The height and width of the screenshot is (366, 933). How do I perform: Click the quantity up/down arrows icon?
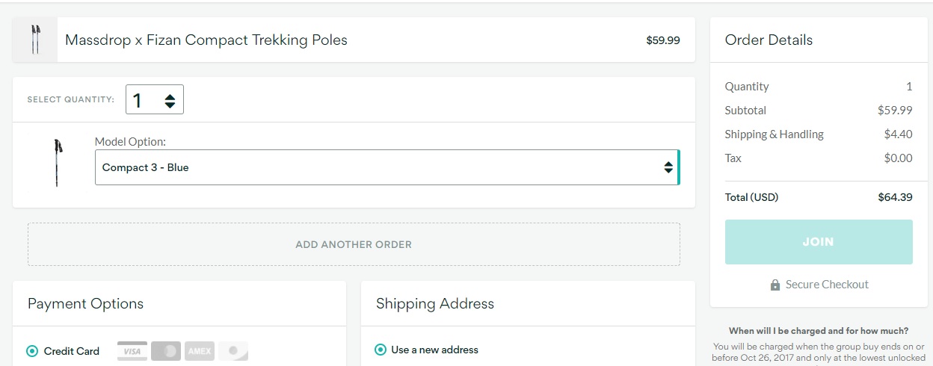click(x=170, y=100)
